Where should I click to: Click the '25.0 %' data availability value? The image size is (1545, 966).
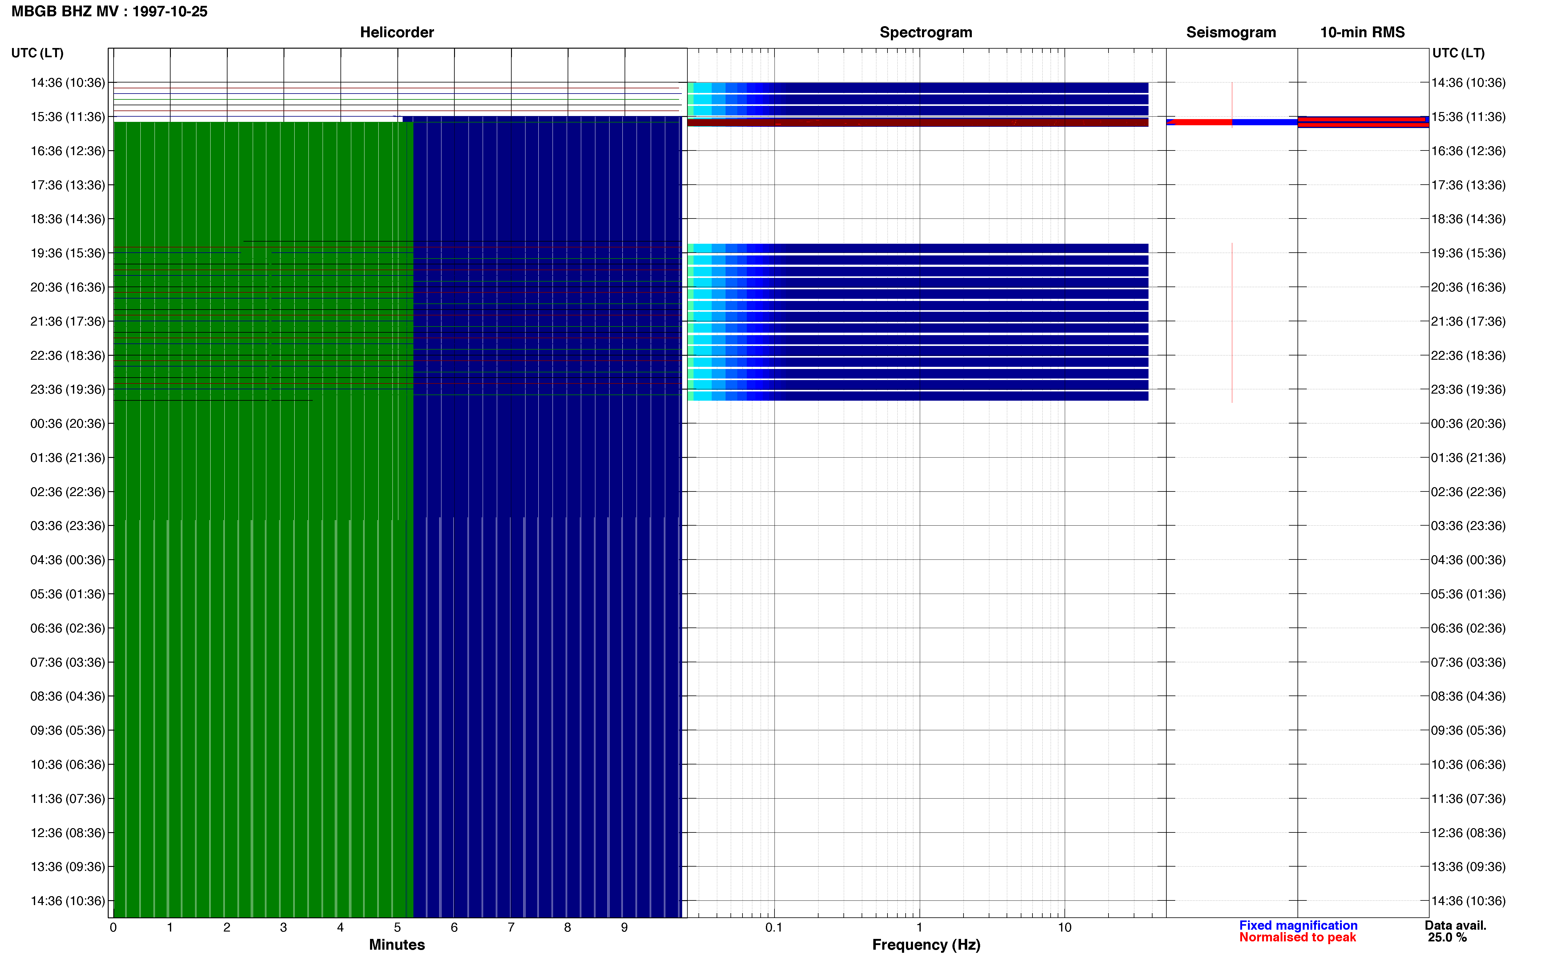coord(1447,937)
